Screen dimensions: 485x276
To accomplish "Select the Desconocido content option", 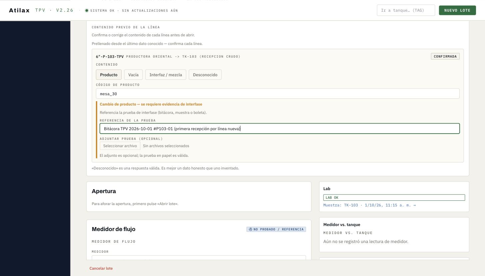I will pyautogui.click(x=205, y=75).
